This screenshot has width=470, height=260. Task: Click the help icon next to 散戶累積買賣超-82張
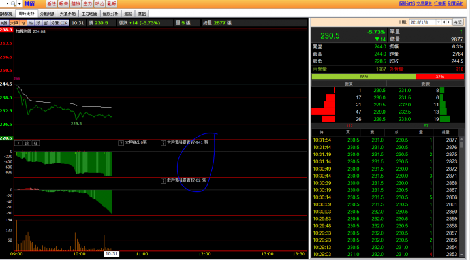(163, 181)
